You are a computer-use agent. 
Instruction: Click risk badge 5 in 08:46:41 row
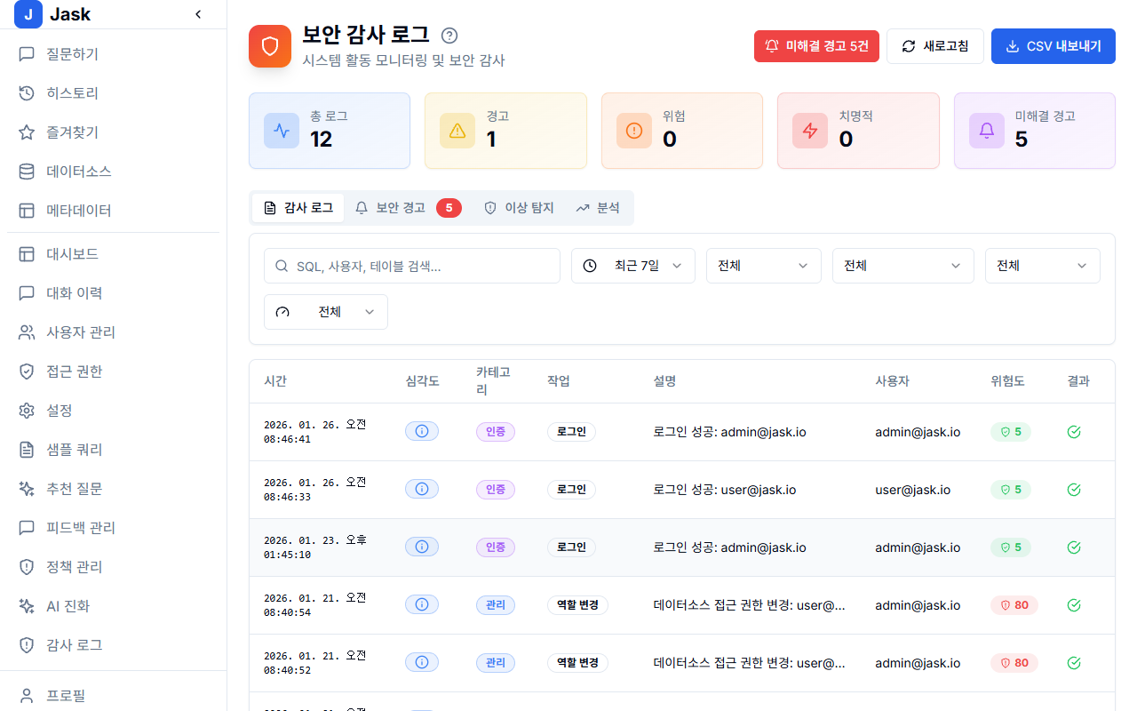tap(1011, 432)
